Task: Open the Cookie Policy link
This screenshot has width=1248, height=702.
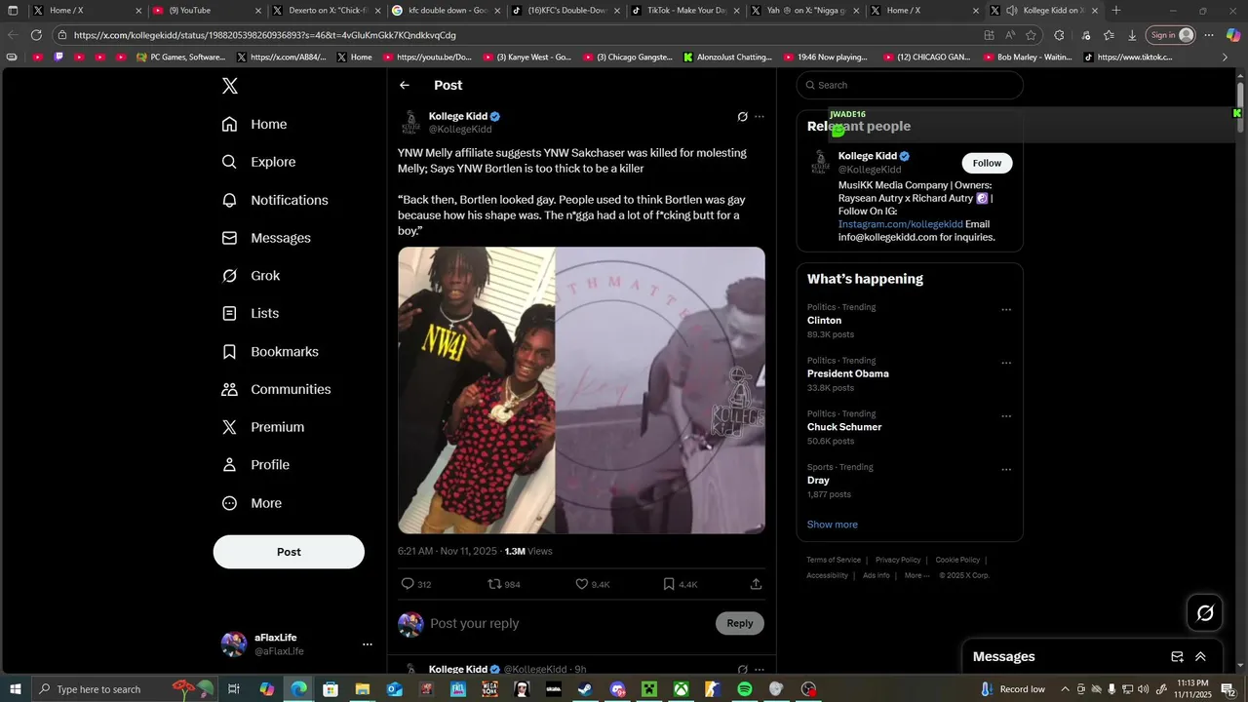Action: tap(957, 560)
